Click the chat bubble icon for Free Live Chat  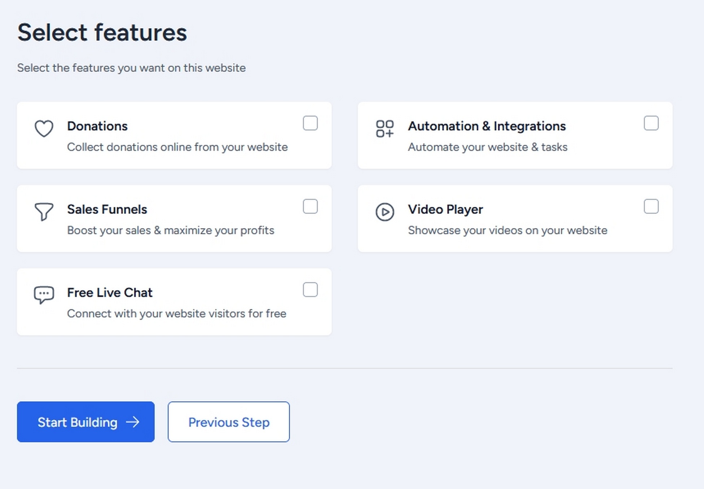44,294
